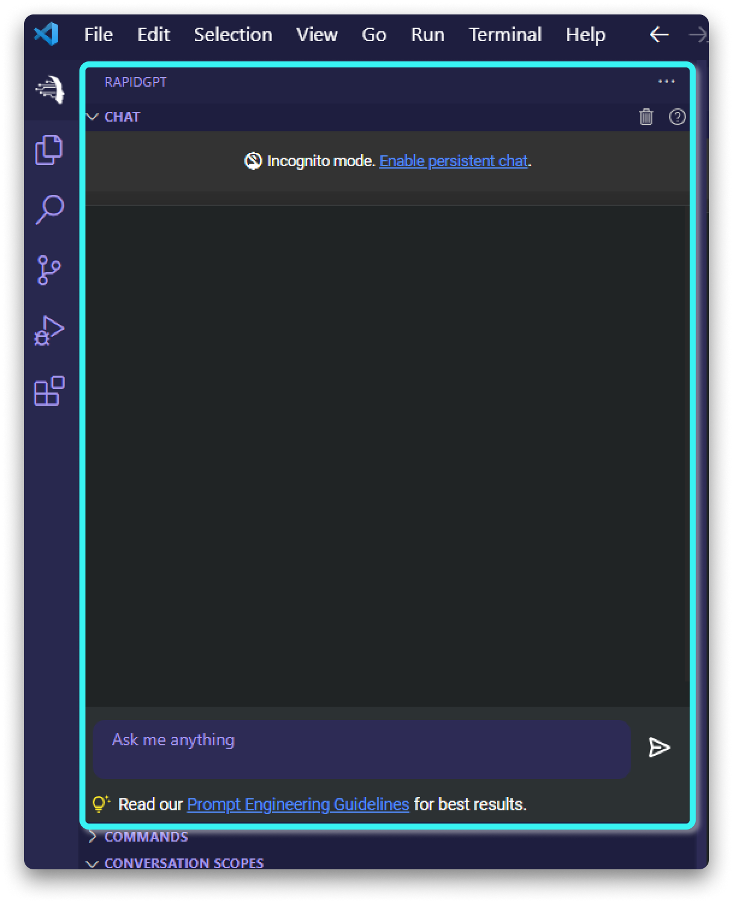Open the Help menu

click(x=585, y=34)
